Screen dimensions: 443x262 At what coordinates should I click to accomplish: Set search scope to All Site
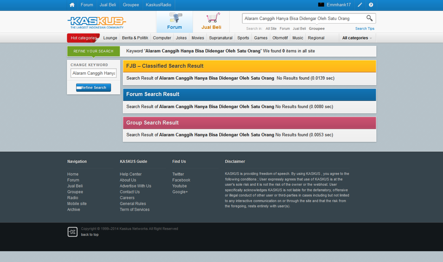tap(271, 29)
